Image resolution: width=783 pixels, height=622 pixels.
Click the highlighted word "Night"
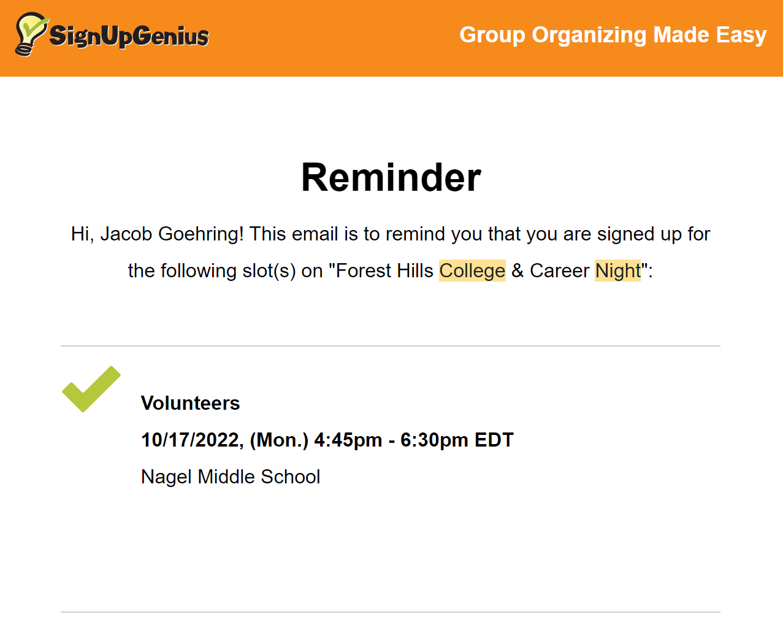[x=617, y=271]
